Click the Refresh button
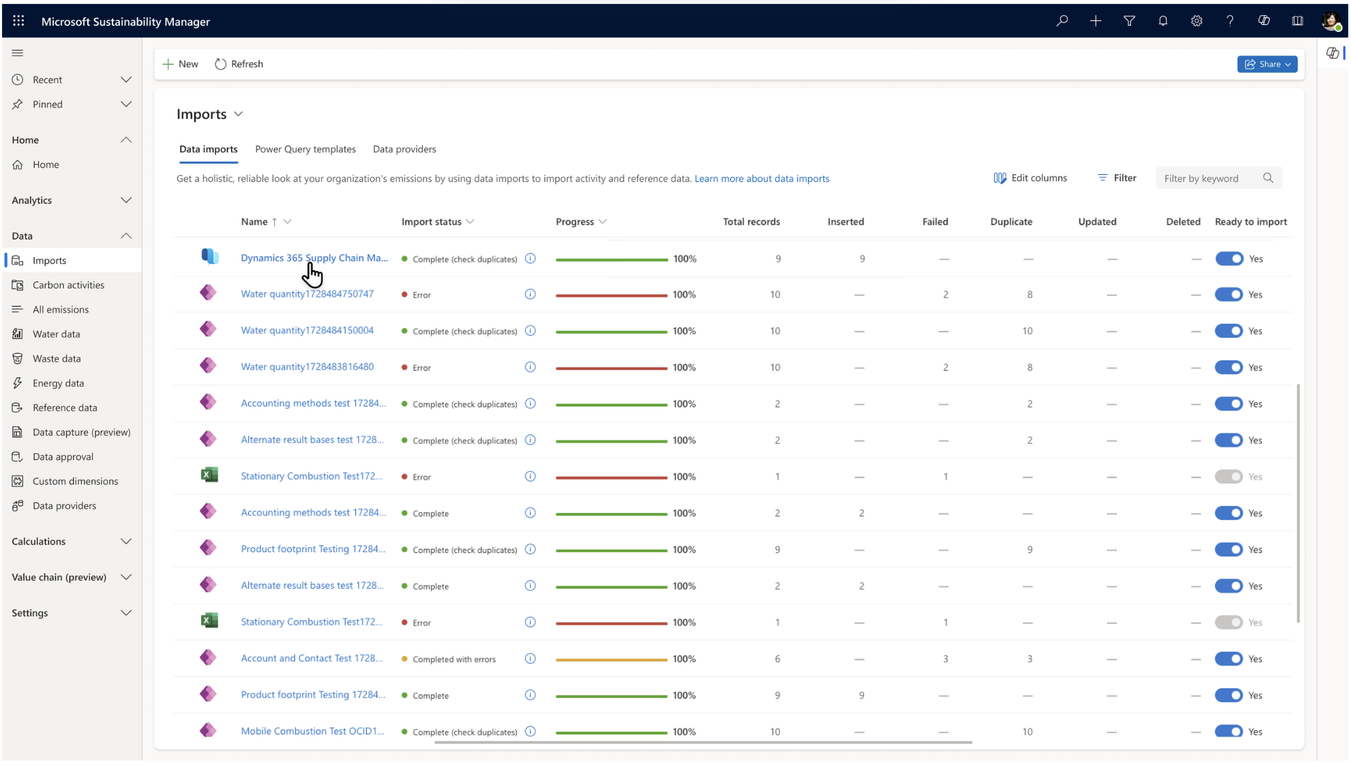 click(239, 64)
